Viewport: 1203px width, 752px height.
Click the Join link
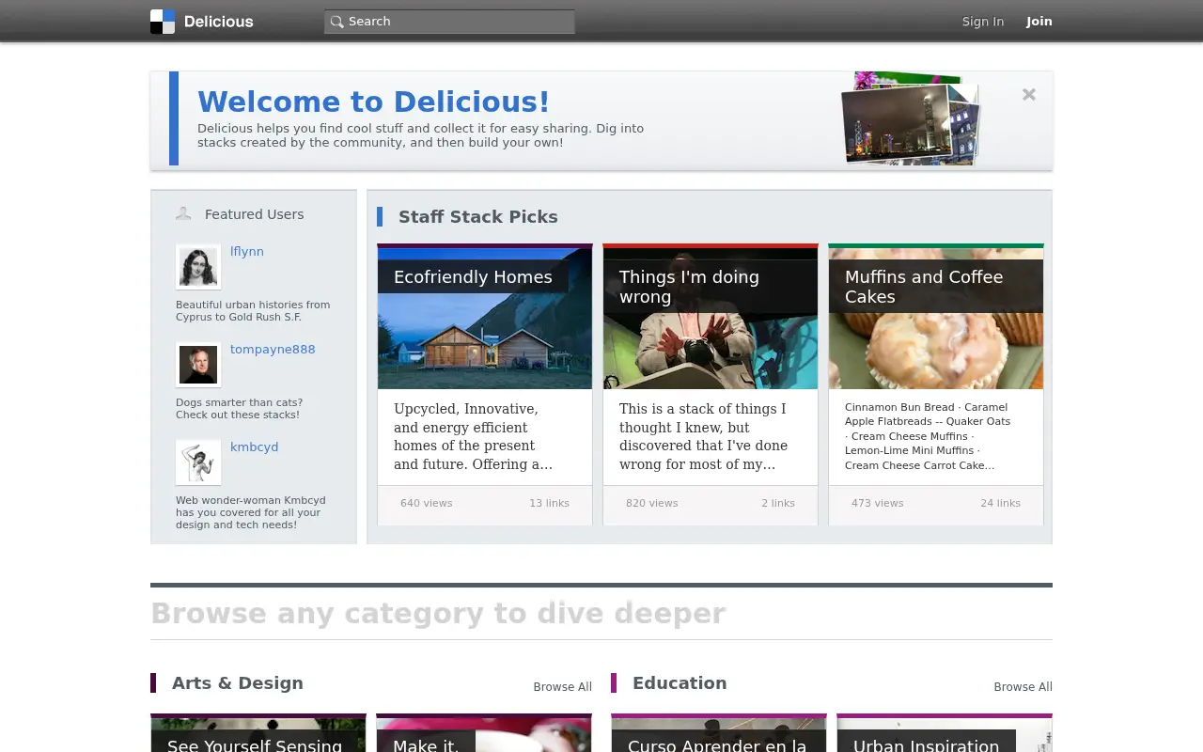[x=1039, y=22]
